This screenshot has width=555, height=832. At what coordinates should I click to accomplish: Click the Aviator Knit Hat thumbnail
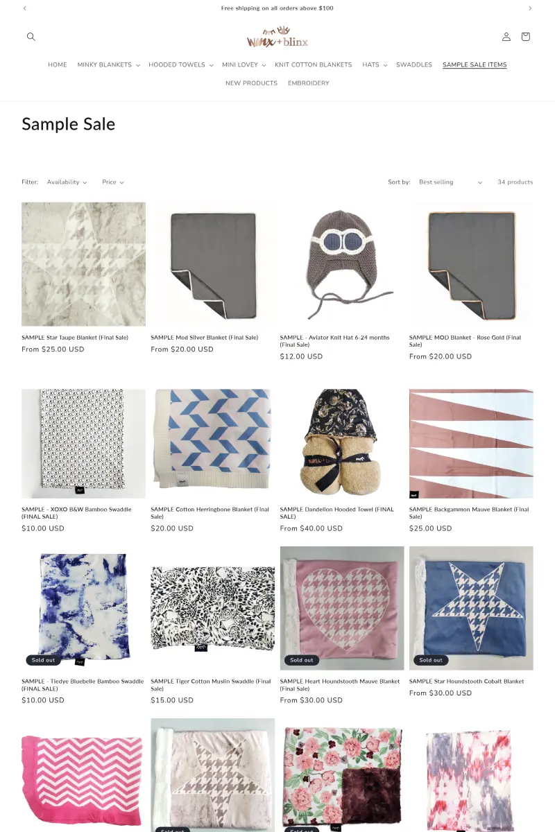tap(342, 264)
